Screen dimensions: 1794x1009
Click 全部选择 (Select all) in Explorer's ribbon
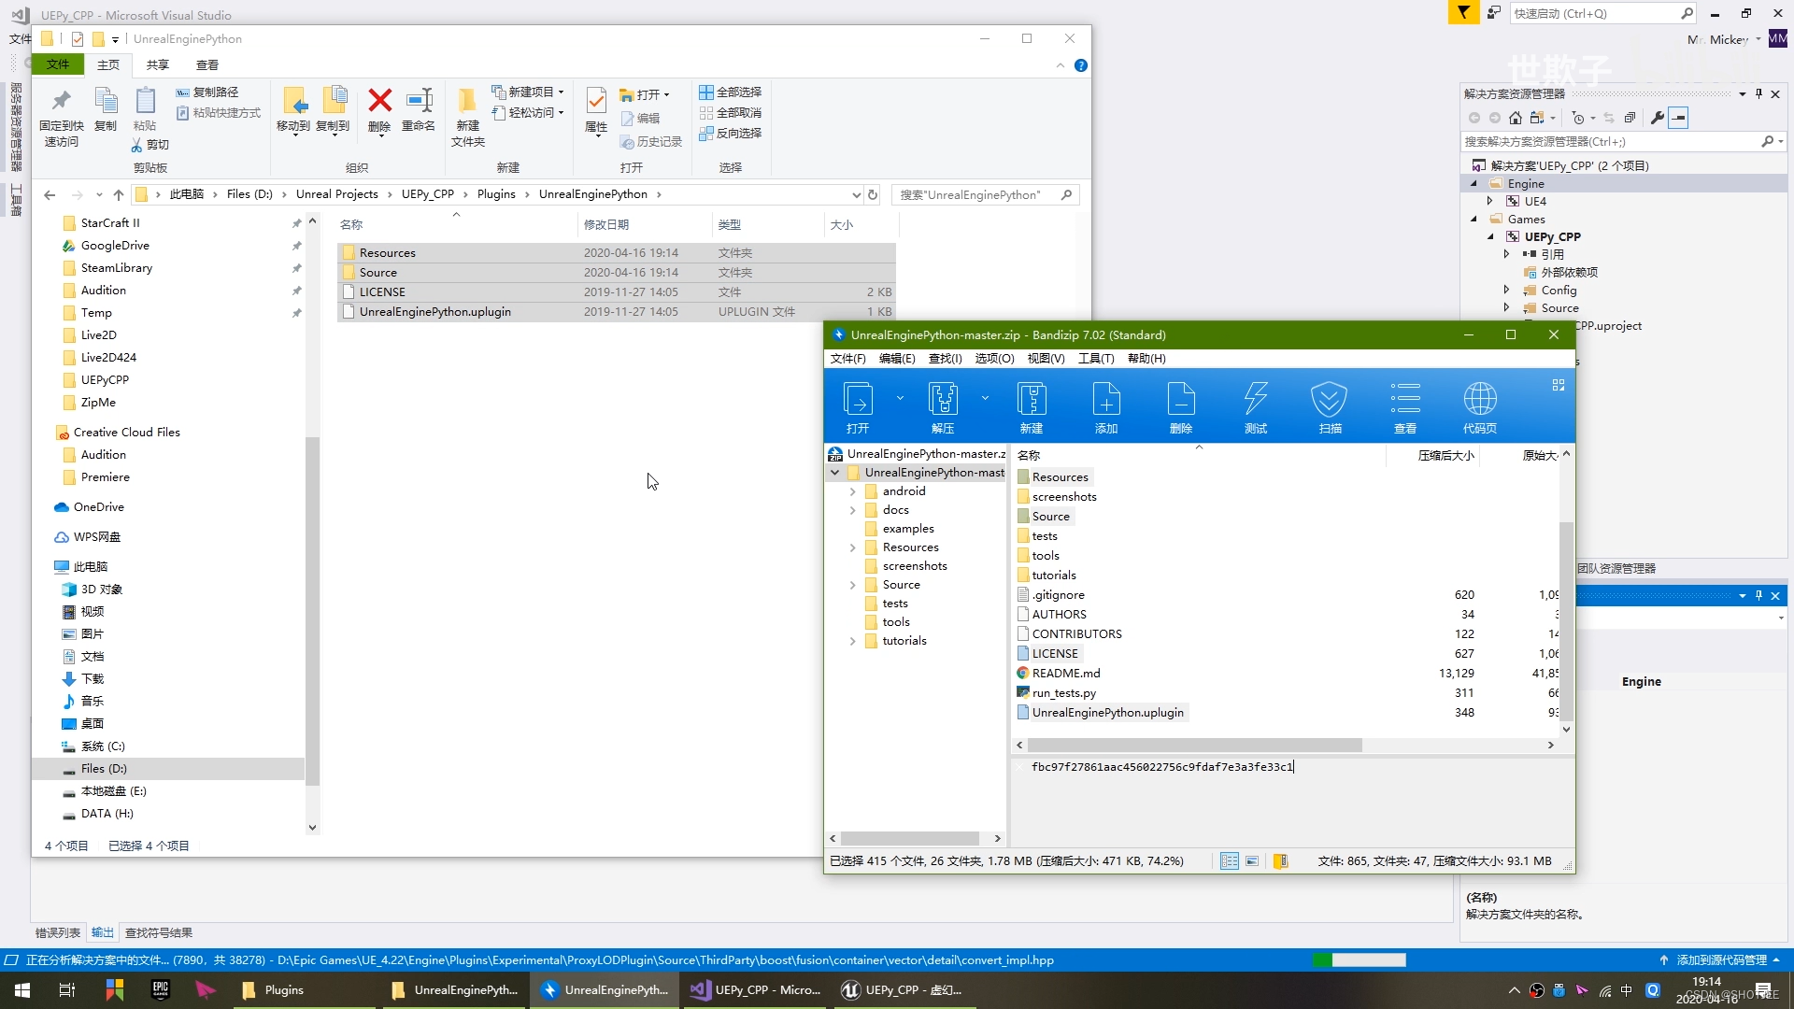[x=730, y=92]
